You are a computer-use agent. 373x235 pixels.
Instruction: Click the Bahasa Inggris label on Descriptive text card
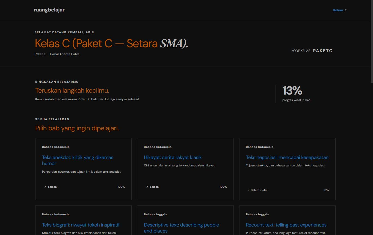click(x=155, y=215)
